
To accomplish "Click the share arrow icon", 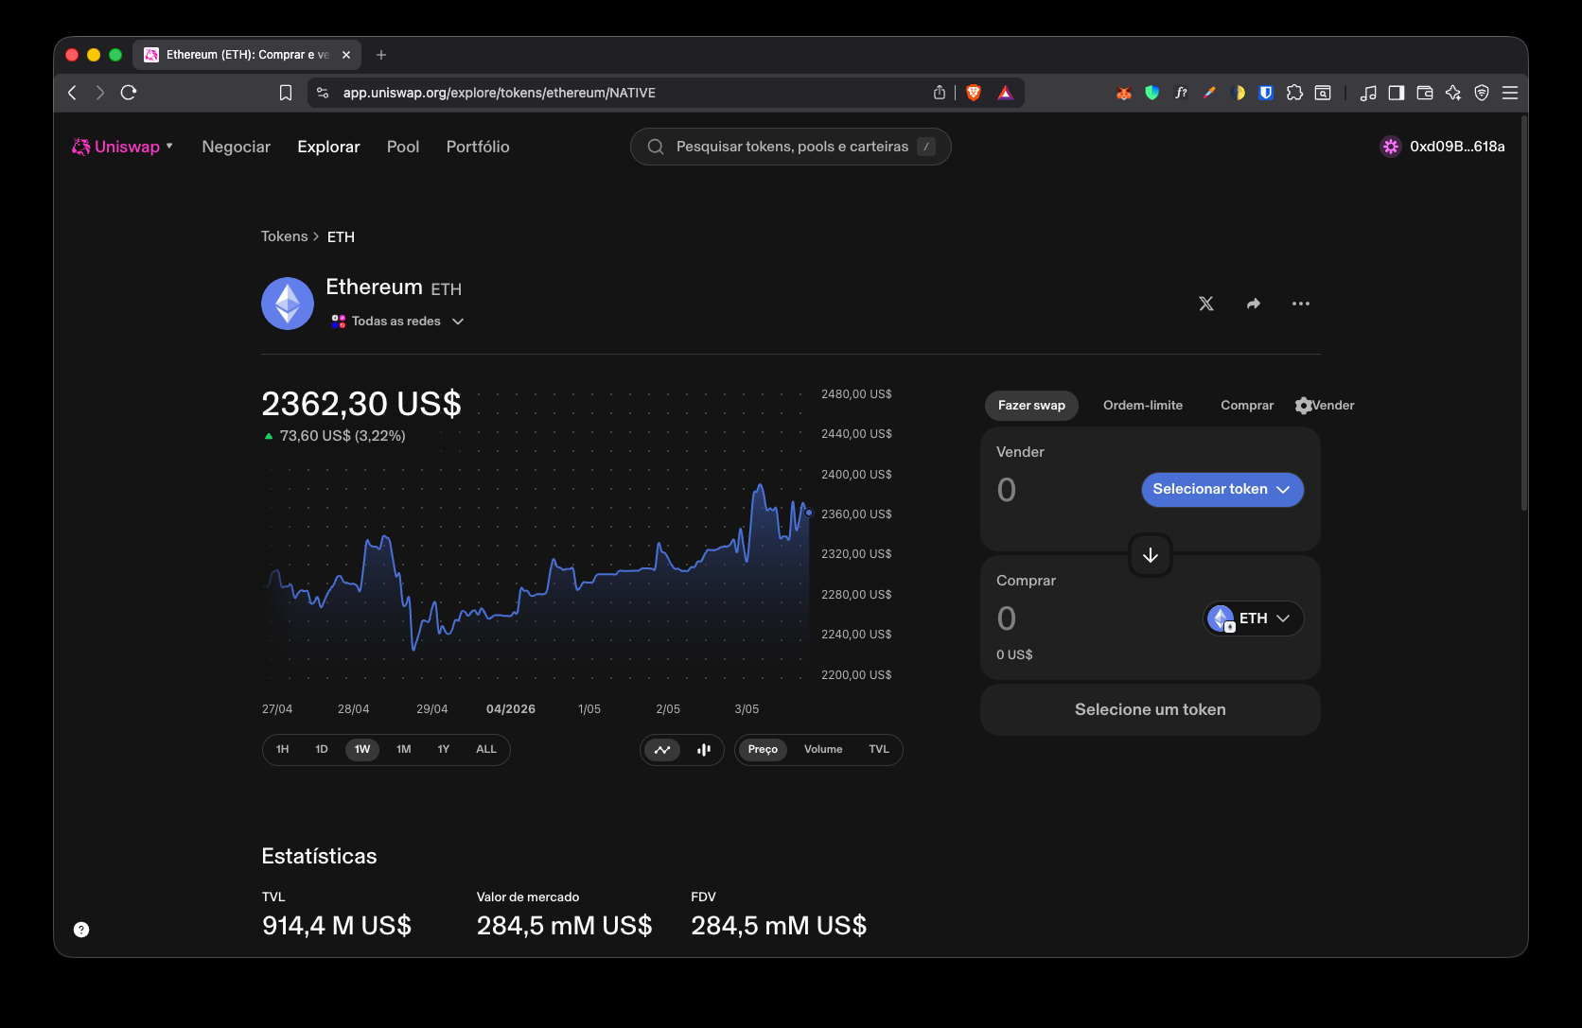I will click(1254, 304).
